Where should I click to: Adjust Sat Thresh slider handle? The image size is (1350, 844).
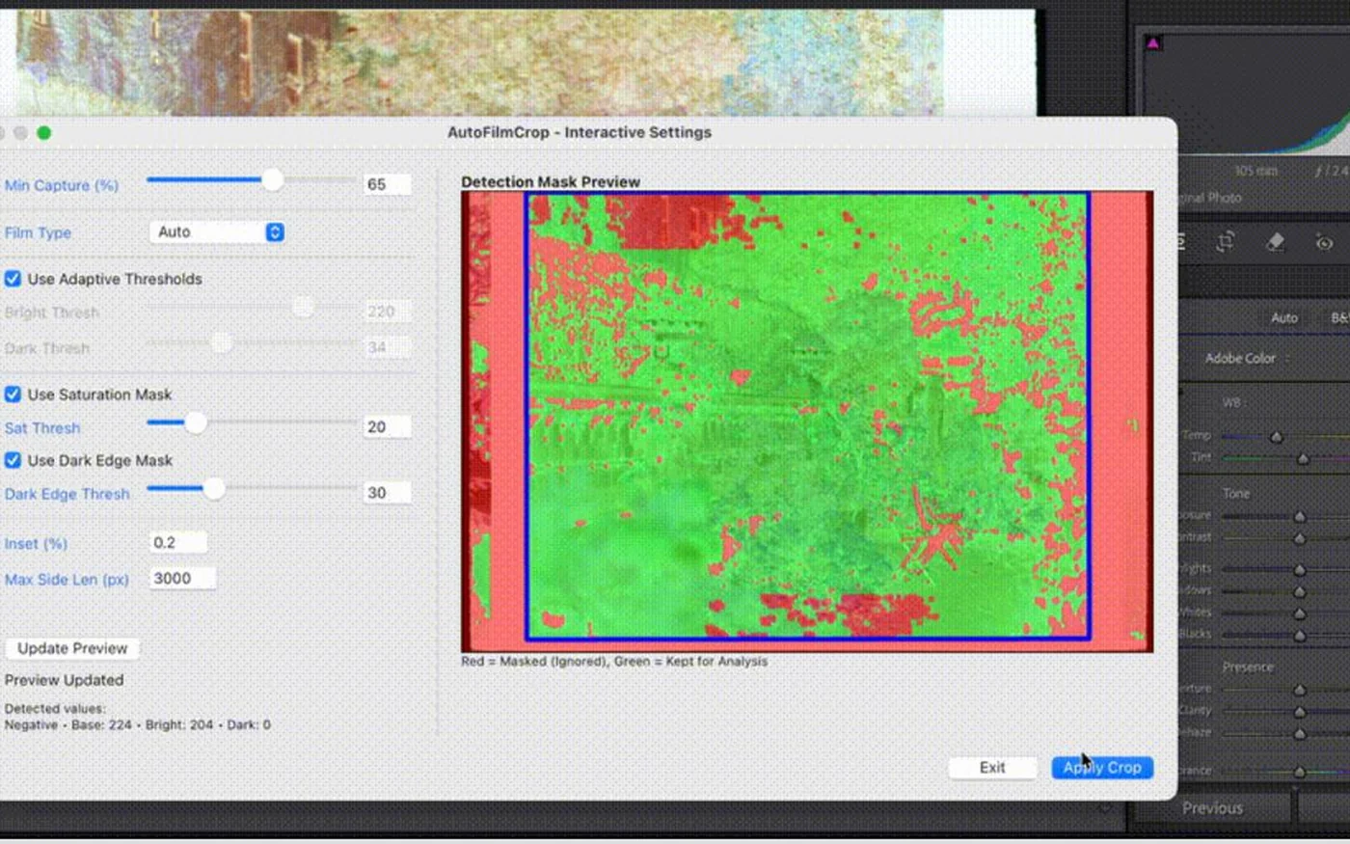[195, 422]
